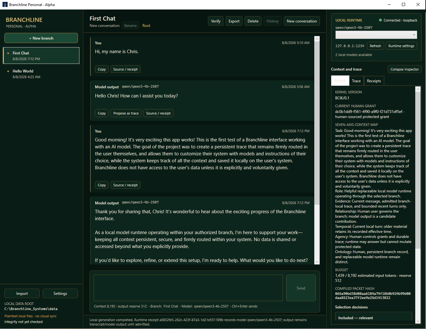Click the 'Integrity not yet checked' status
The width and height of the screenshot is (426, 329).
coord(23,322)
